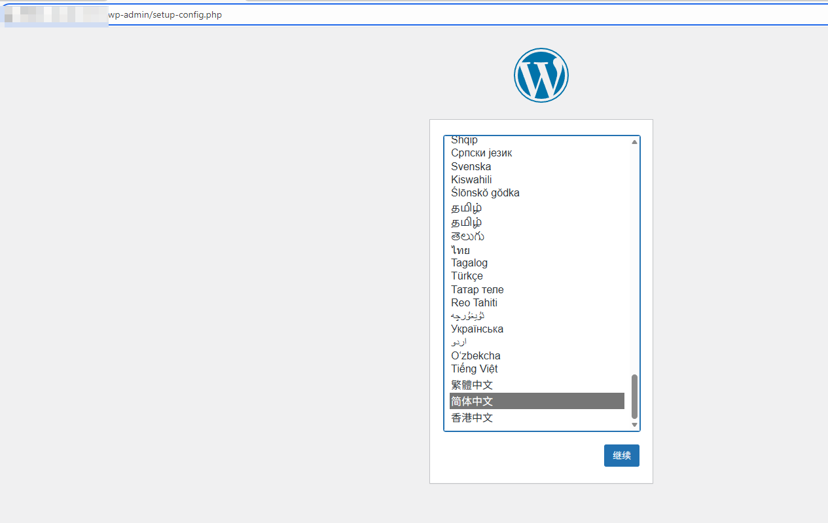This screenshot has width=828, height=523.
Task: Pick Tiếng Việt in the language list
Action: pyautogui.click(x=537, y=369)
